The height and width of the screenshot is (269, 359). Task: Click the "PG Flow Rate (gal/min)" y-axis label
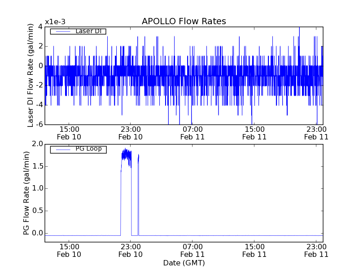tap(26, 193)
